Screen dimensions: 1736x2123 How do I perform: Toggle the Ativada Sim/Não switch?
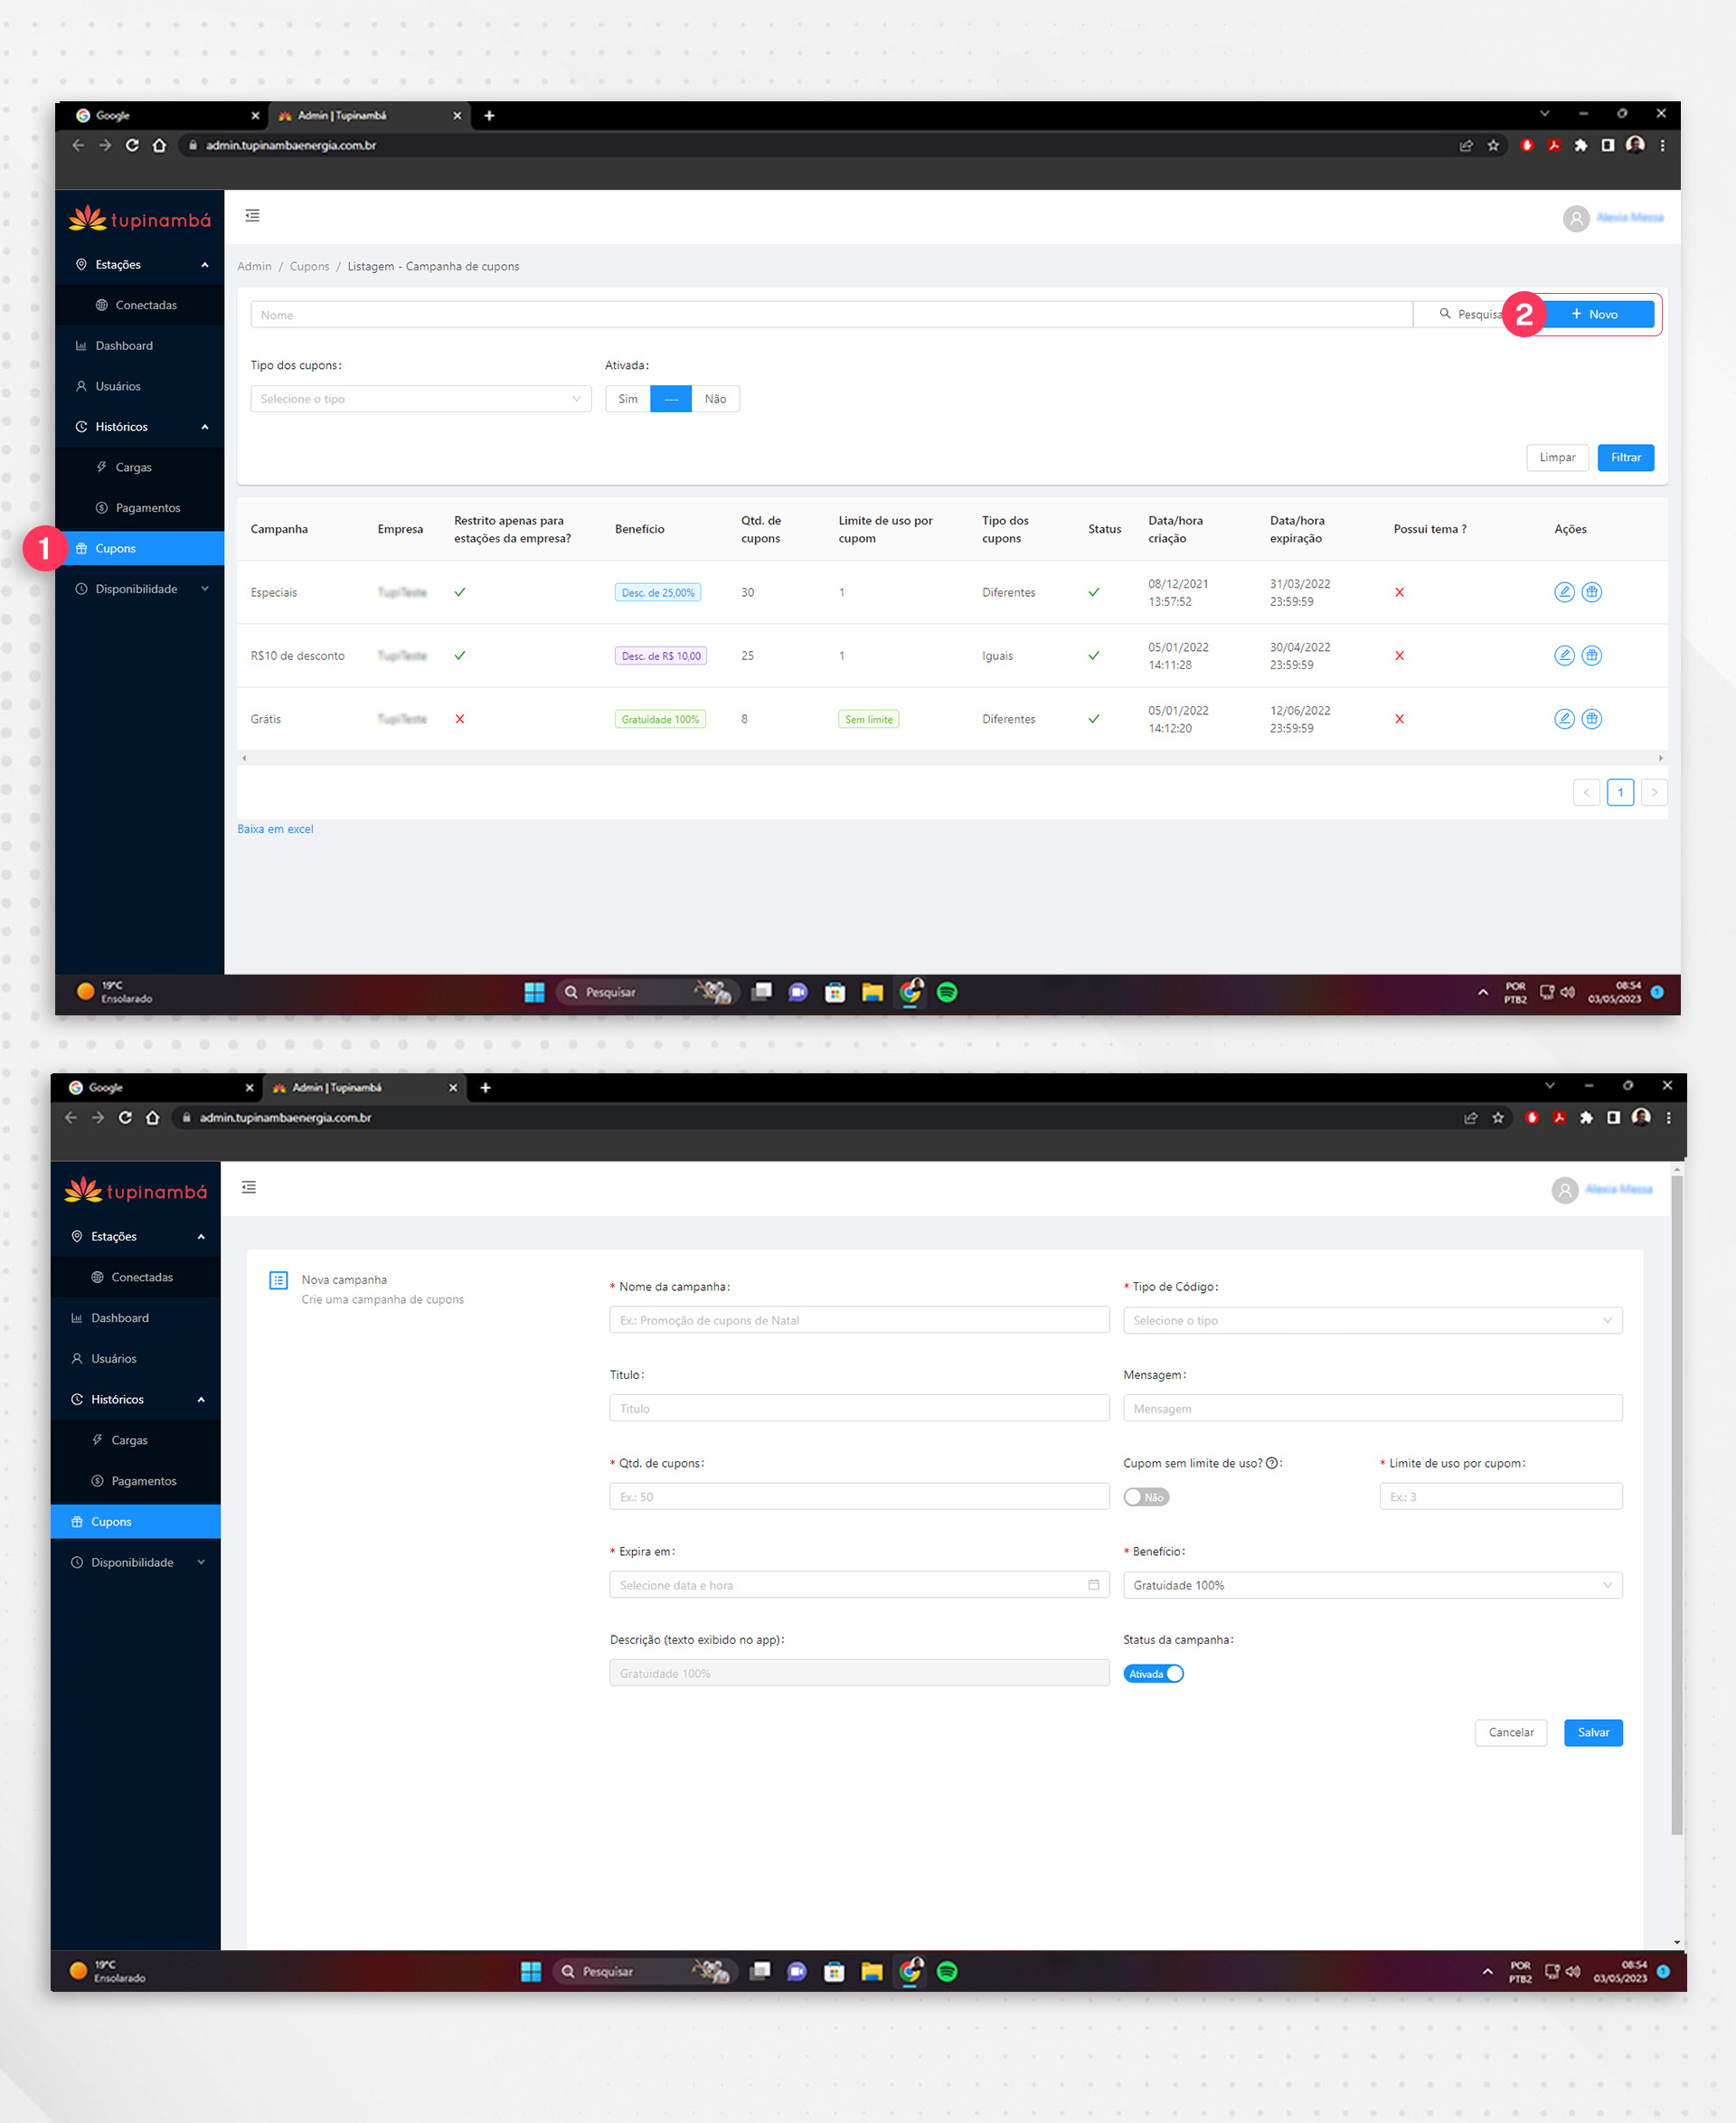[674, 399]
